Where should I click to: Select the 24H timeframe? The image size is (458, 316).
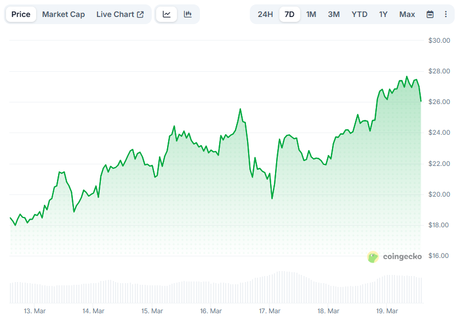[265, 14]
